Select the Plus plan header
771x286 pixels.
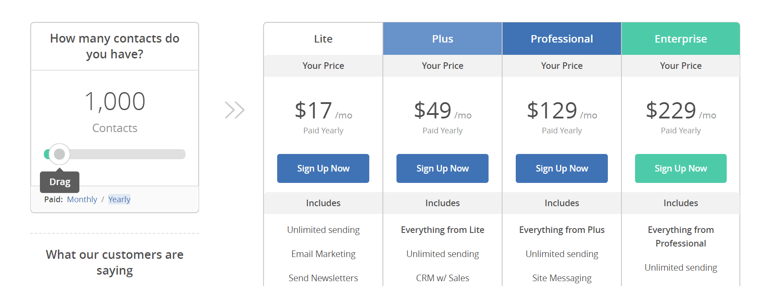[x=442, y=39]
